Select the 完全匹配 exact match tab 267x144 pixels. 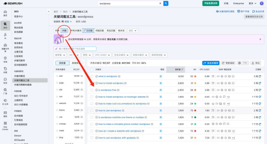pyautogui.click(x=111, y=31)
